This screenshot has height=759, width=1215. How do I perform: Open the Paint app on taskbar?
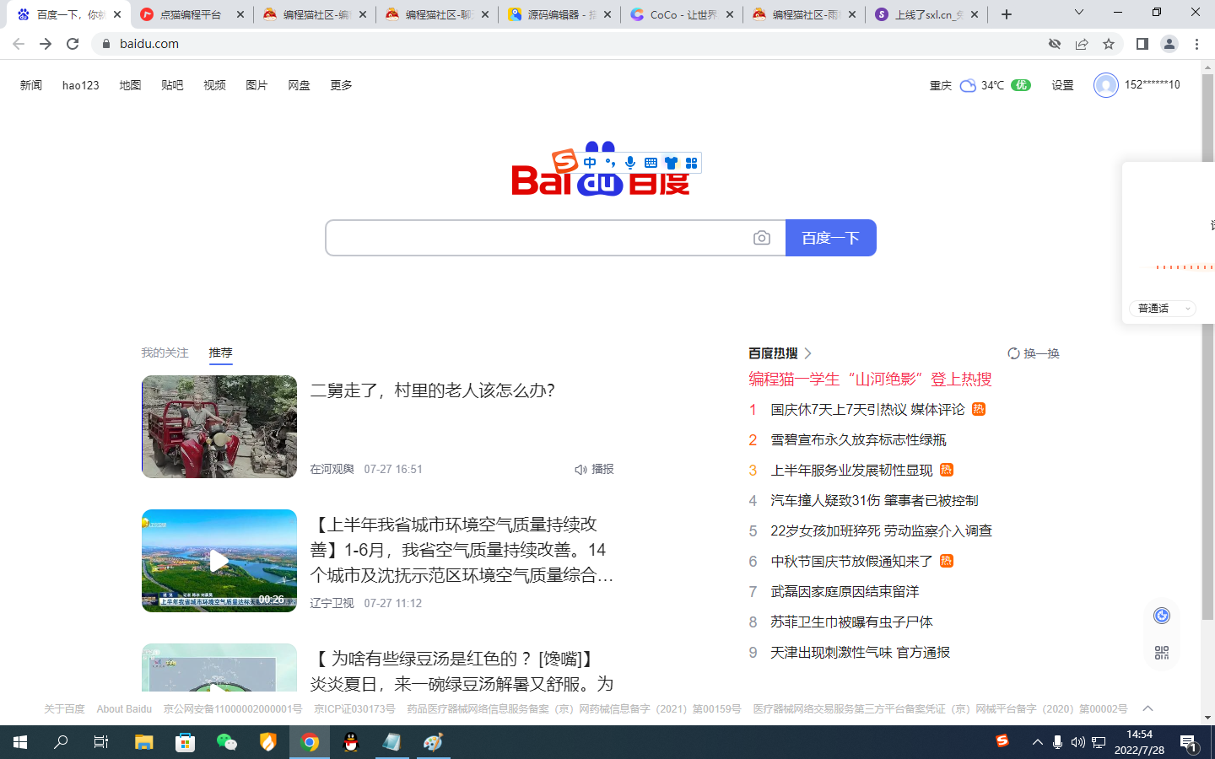coord(434,742)
